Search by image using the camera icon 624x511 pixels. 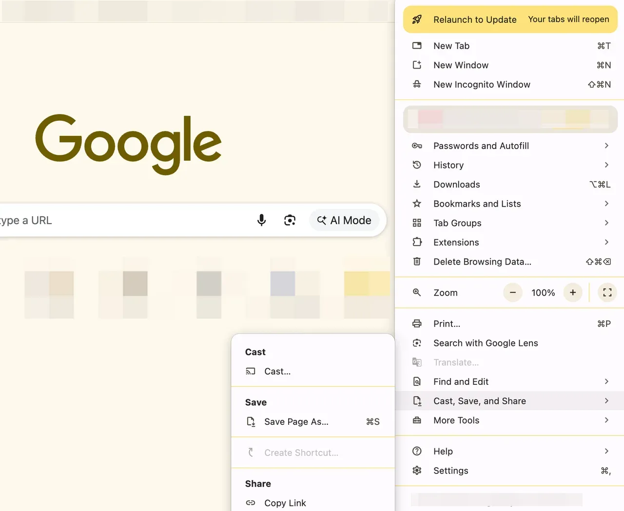(290, 220)
